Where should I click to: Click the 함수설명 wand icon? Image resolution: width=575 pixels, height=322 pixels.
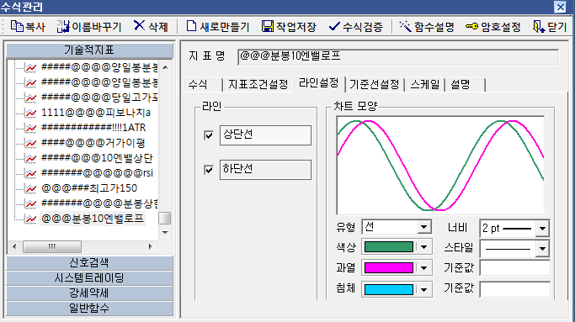405,26
